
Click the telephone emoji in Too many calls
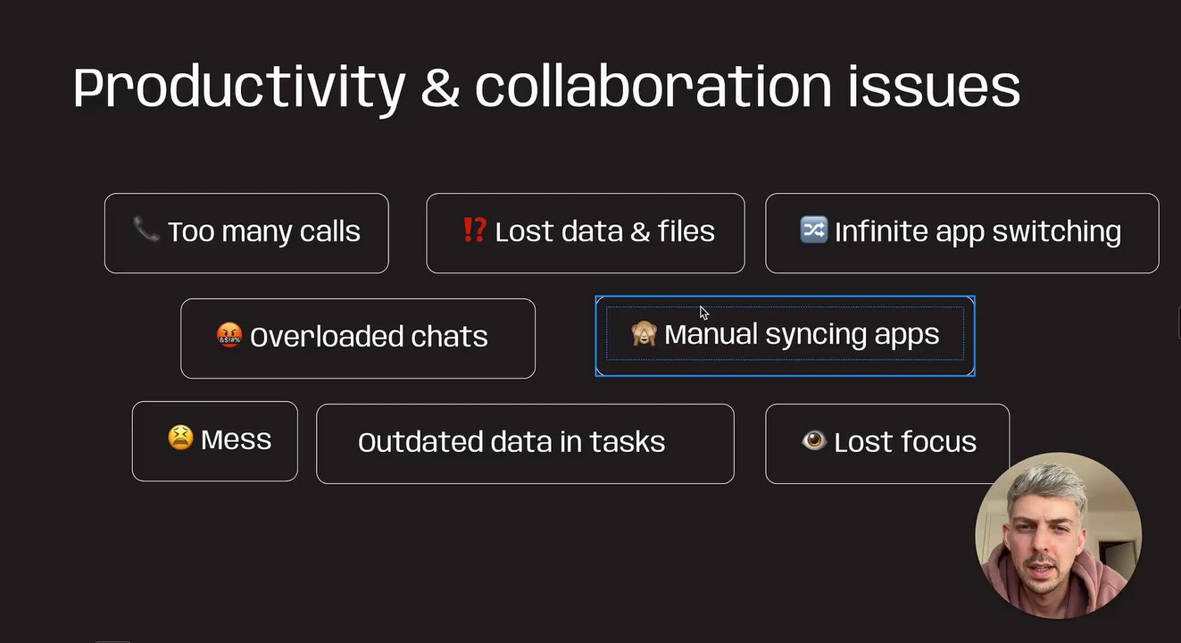[146, 230]
